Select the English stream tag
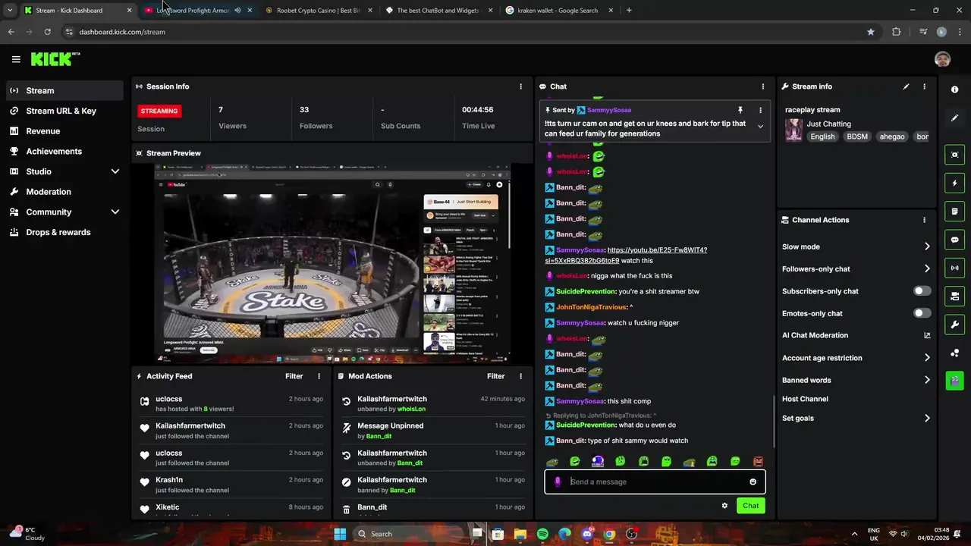Screen dimensions: 971x546 point(822,136)
